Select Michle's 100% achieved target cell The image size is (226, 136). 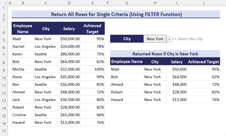pos(92,69)
